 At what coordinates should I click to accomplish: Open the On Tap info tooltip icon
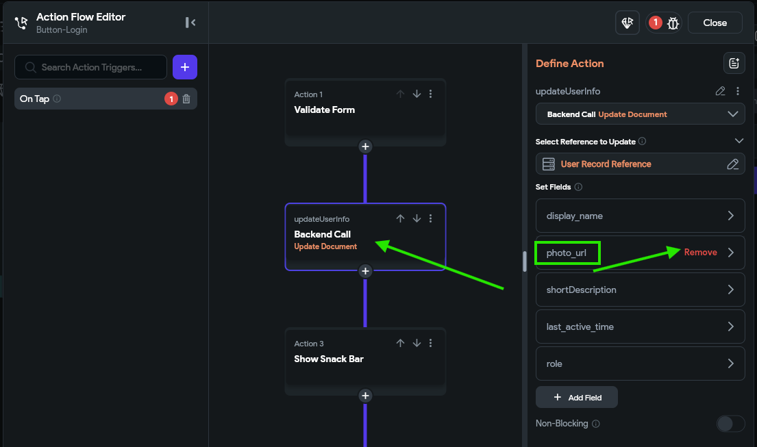coord(57,99)
